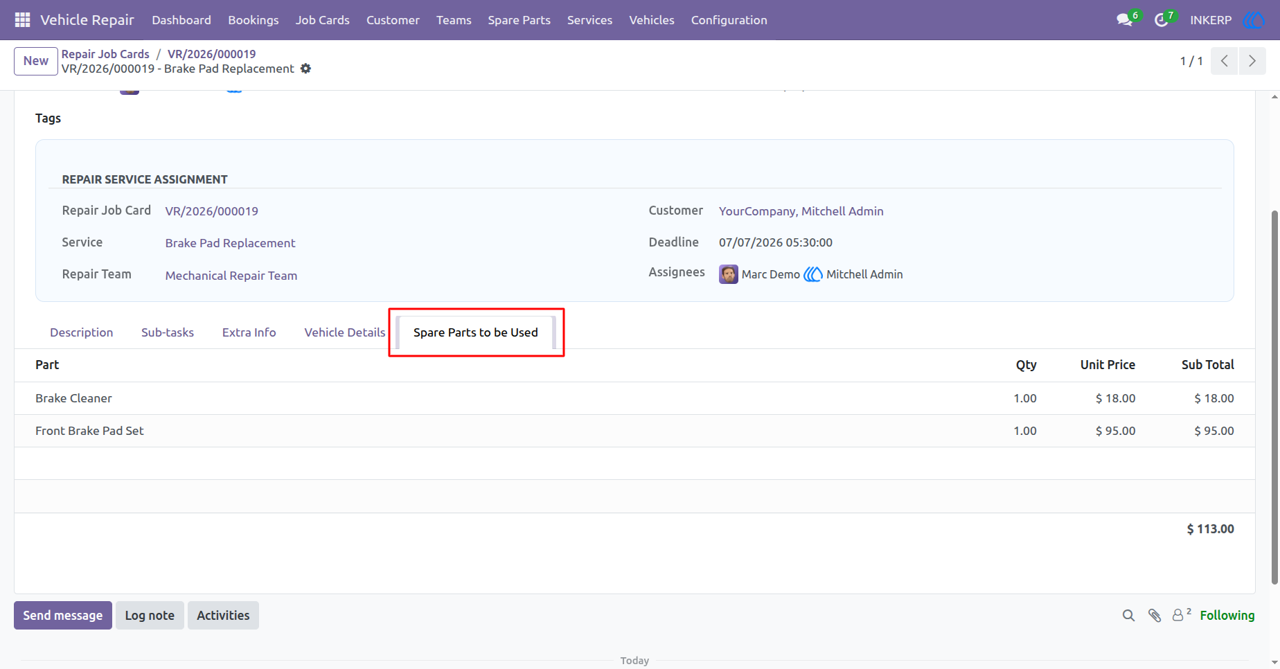Switch to the Vehicle Details tab
Screen dimensions: 1280x669
coord(345,332)
